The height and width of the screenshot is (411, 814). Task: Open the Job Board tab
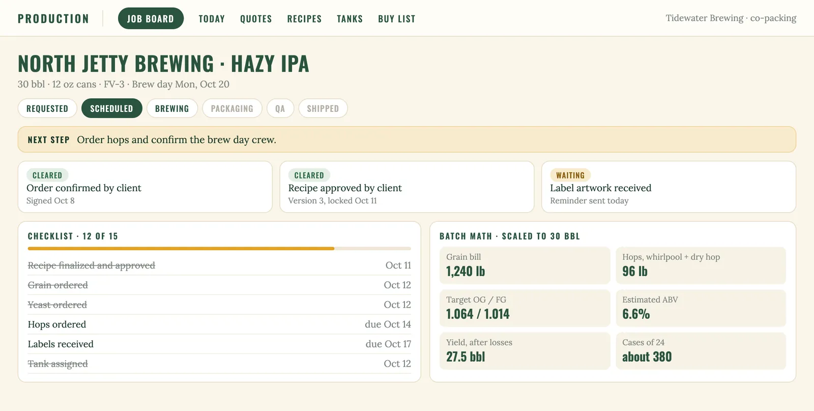point(151,18)
